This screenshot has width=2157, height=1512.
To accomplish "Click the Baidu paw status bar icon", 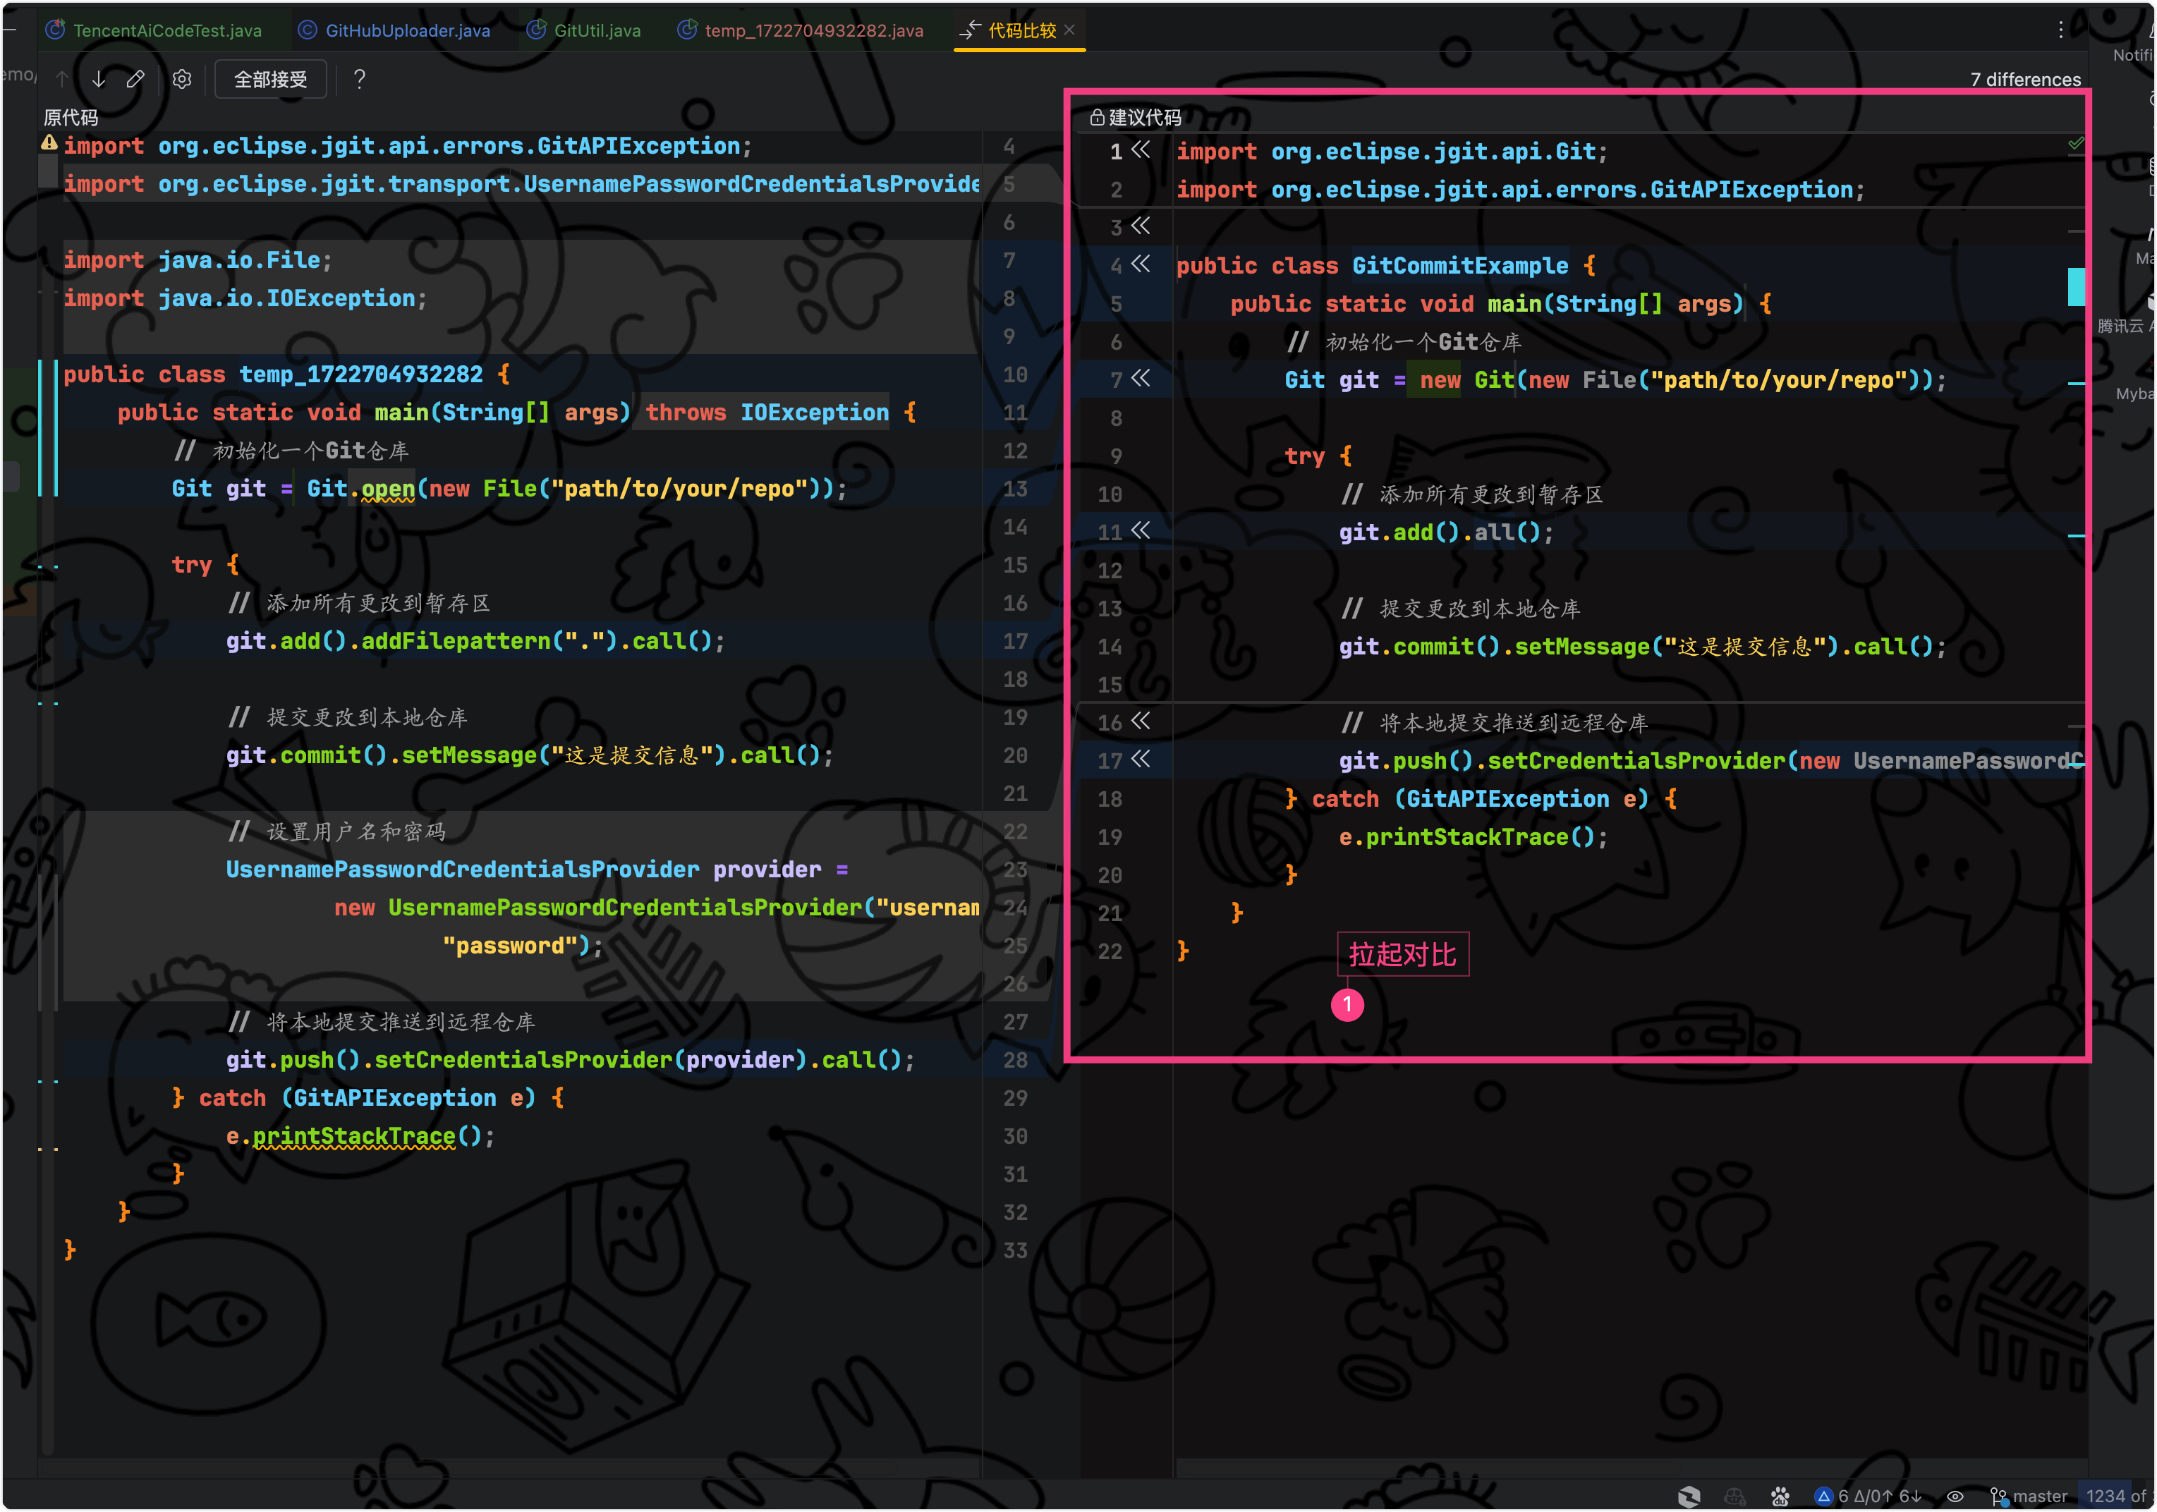I will (x=1780, y=1496).
